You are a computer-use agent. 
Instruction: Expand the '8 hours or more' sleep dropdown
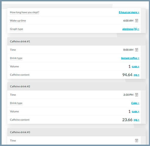(x=129, y=12)
